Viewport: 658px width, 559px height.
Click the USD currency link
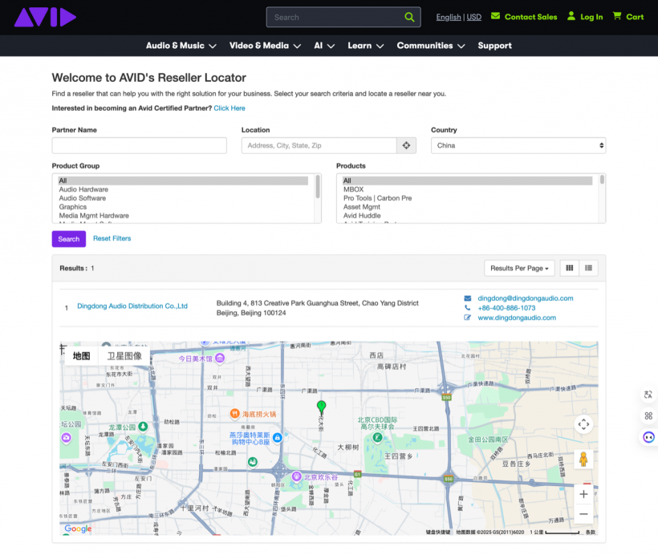(x=474, y=17)
